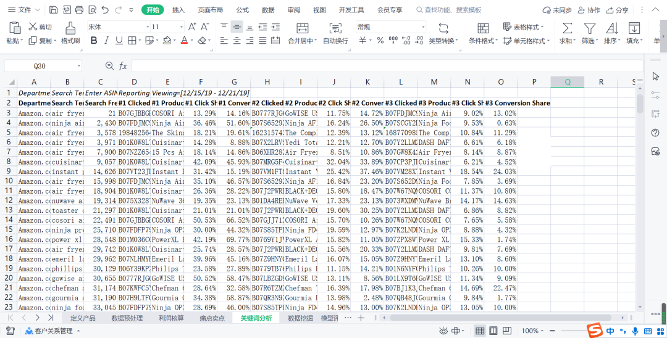This screenshot has width=667, height=338.
Task: Toggle Wrap Text (自动换行)
Action: pos(335,33)
